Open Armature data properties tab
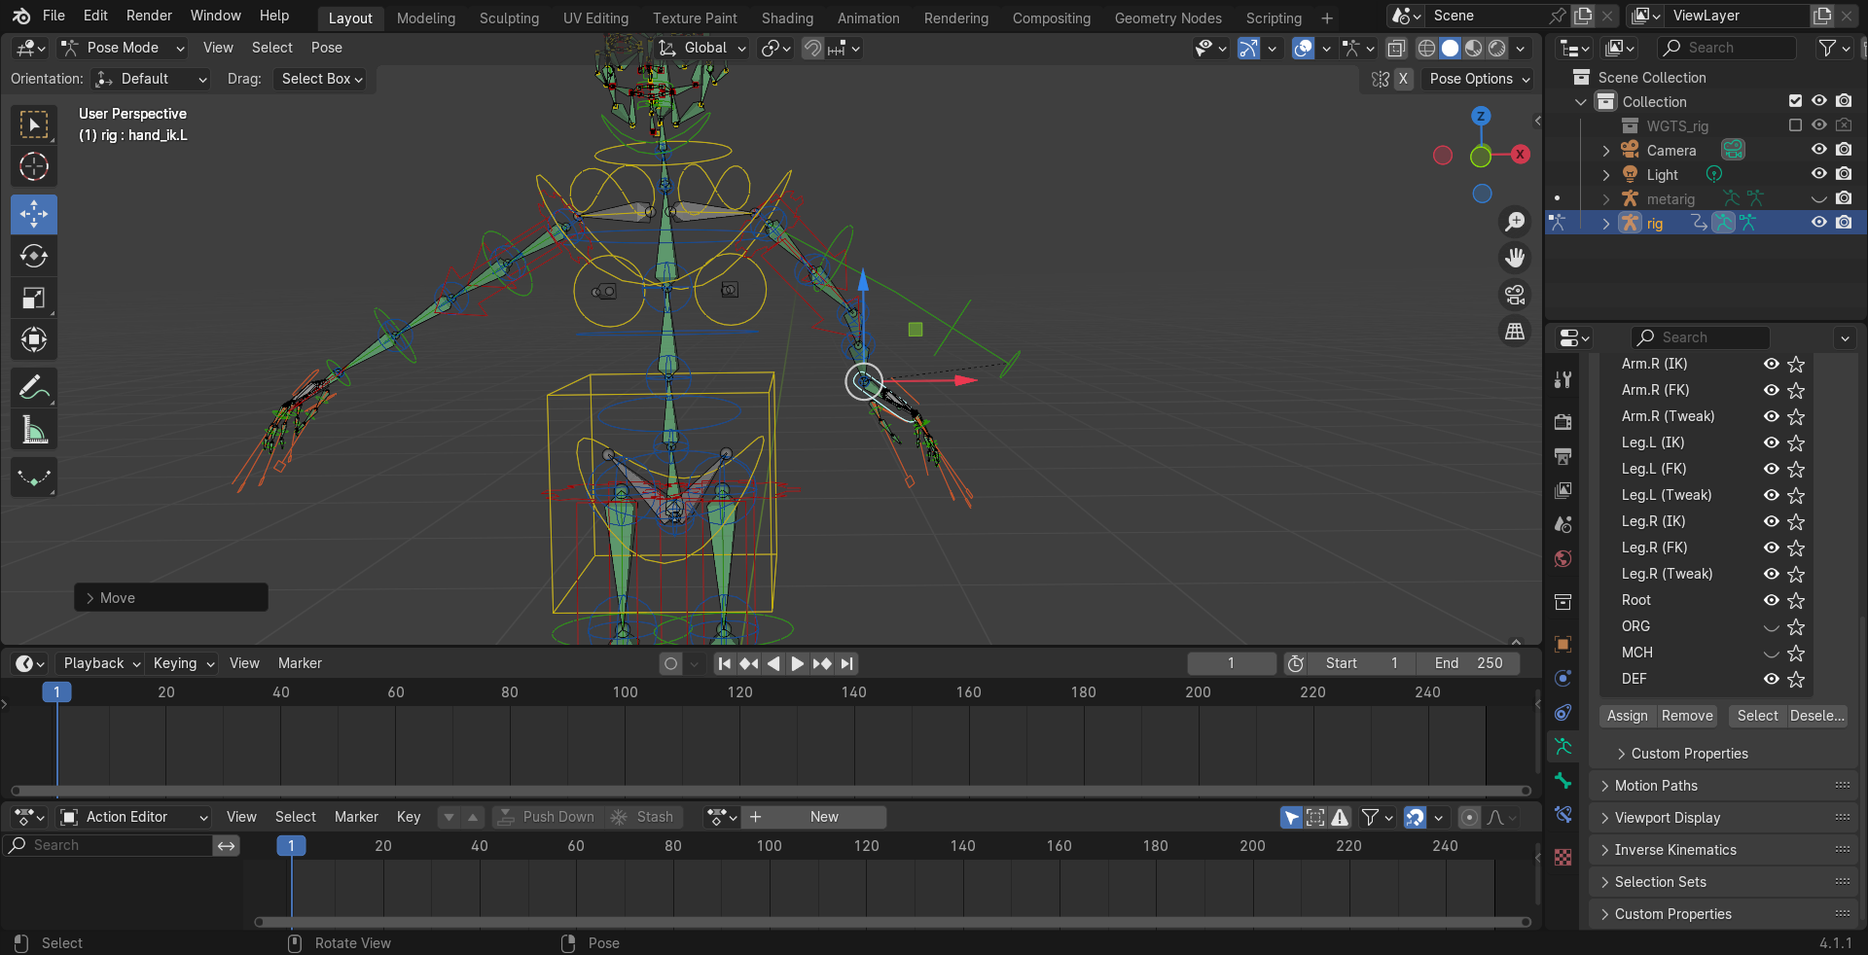 (x=1563, y=746)
